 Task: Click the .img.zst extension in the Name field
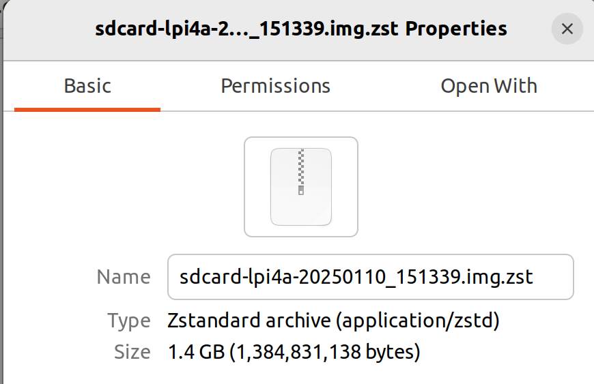497,277
